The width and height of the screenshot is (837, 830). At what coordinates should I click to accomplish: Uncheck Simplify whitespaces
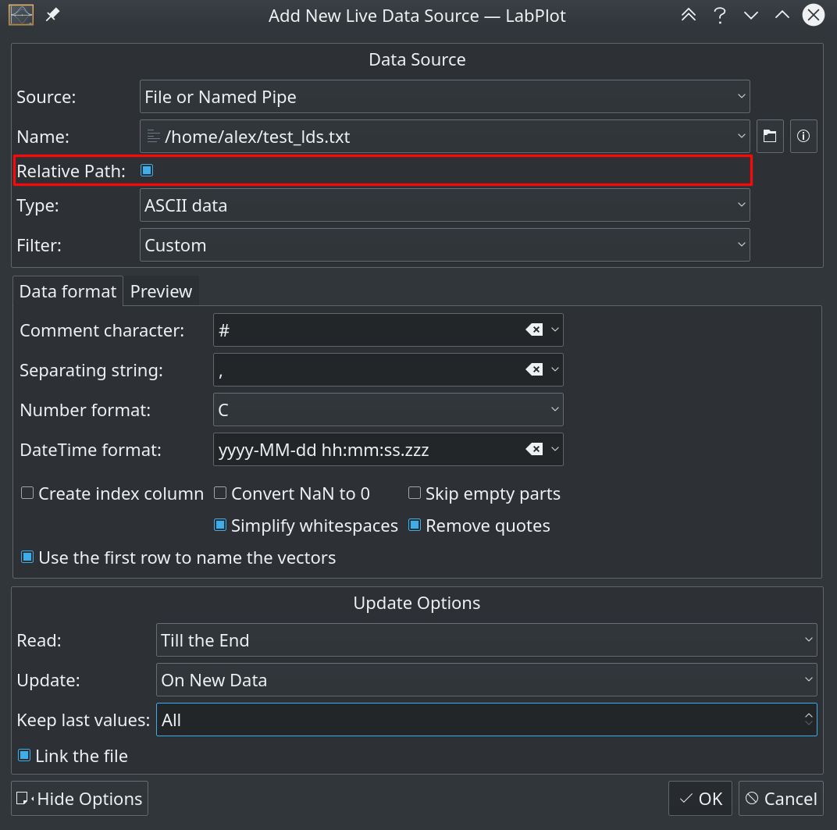pyautogui.click(x=220, y=525)
